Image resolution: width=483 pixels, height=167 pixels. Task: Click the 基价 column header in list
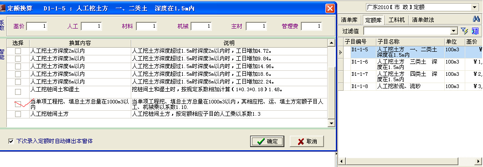tap(473, 42)
